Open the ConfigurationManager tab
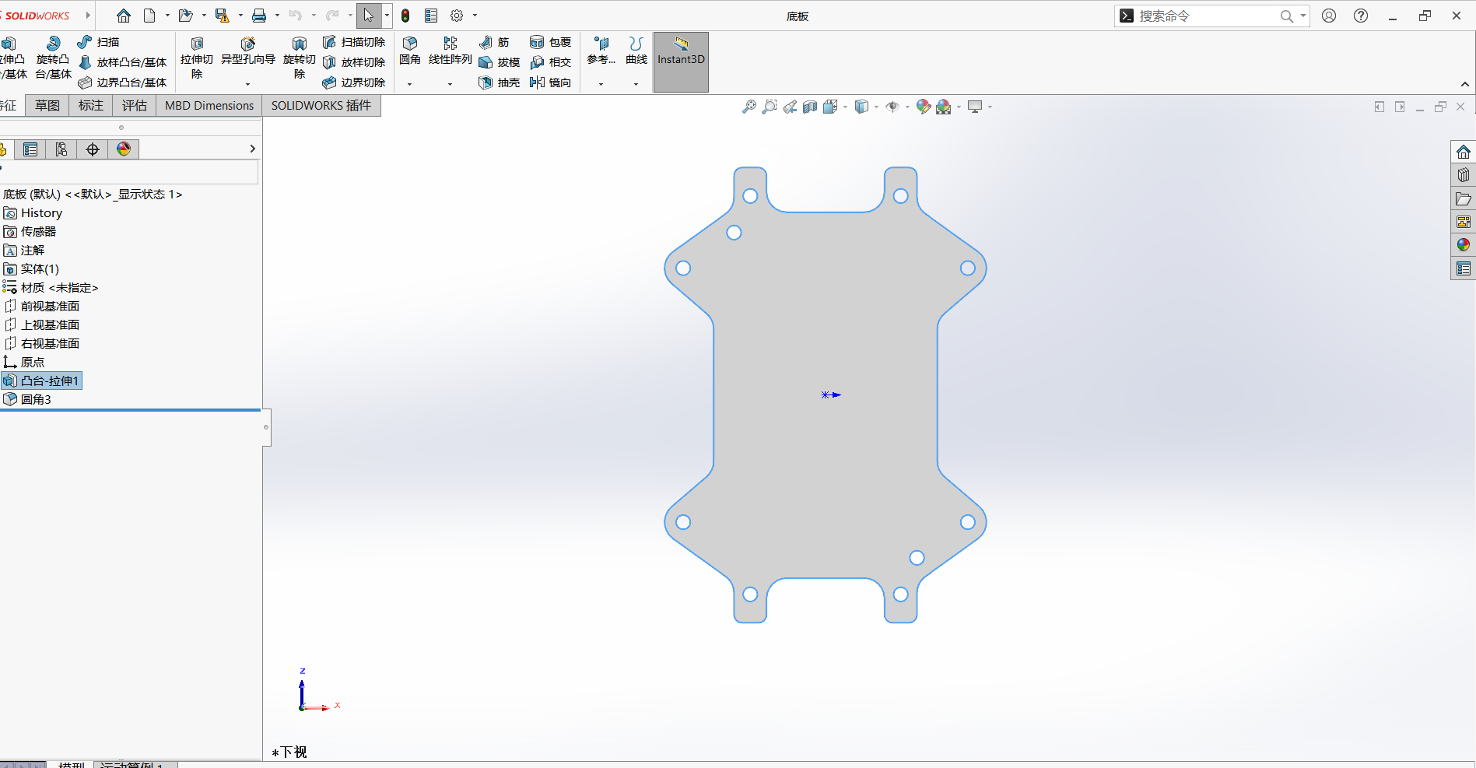Image resolution: width=1476 pixels, height=768 pixels. pos(61,149)
